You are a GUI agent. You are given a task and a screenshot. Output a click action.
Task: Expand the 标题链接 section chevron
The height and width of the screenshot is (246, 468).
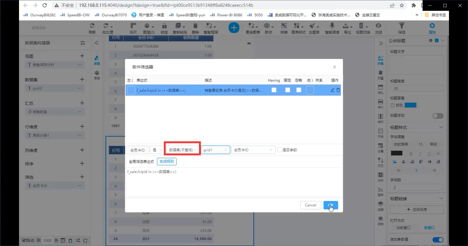click(x=441, y=199)
